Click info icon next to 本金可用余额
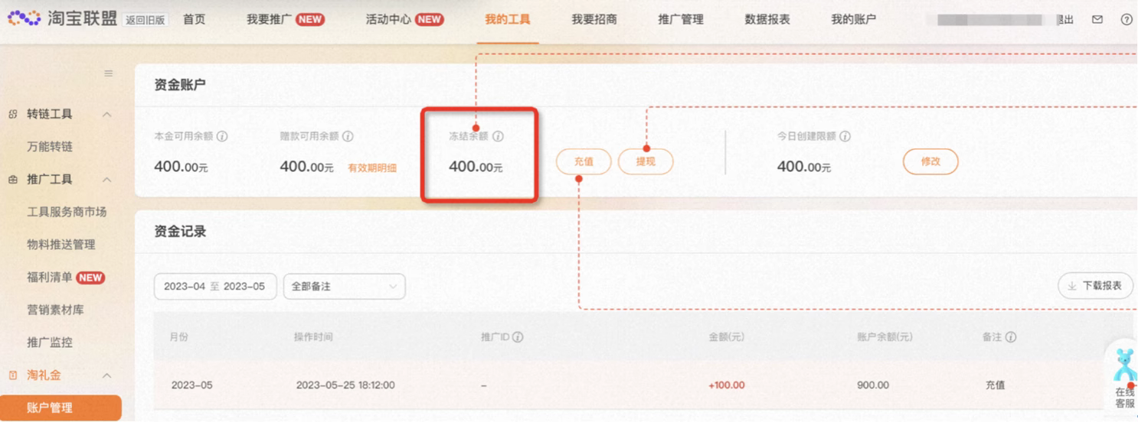This screenshot has width=1138, height=422. (222, 136)
